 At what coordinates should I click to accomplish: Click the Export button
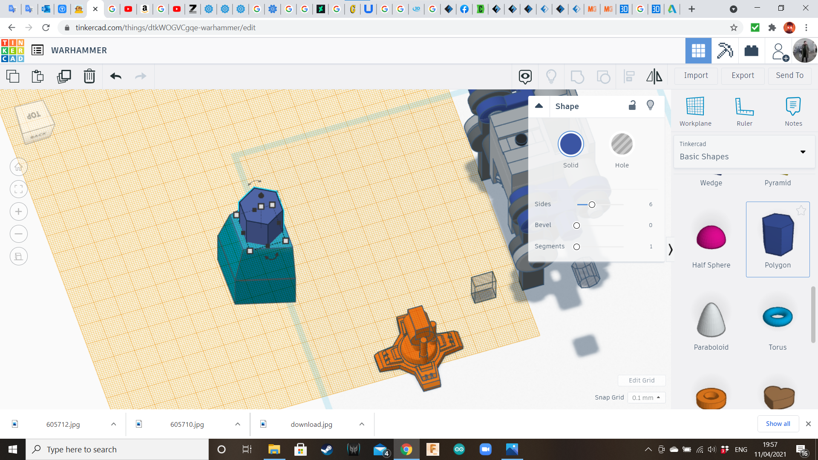click(x=743, y=75)
